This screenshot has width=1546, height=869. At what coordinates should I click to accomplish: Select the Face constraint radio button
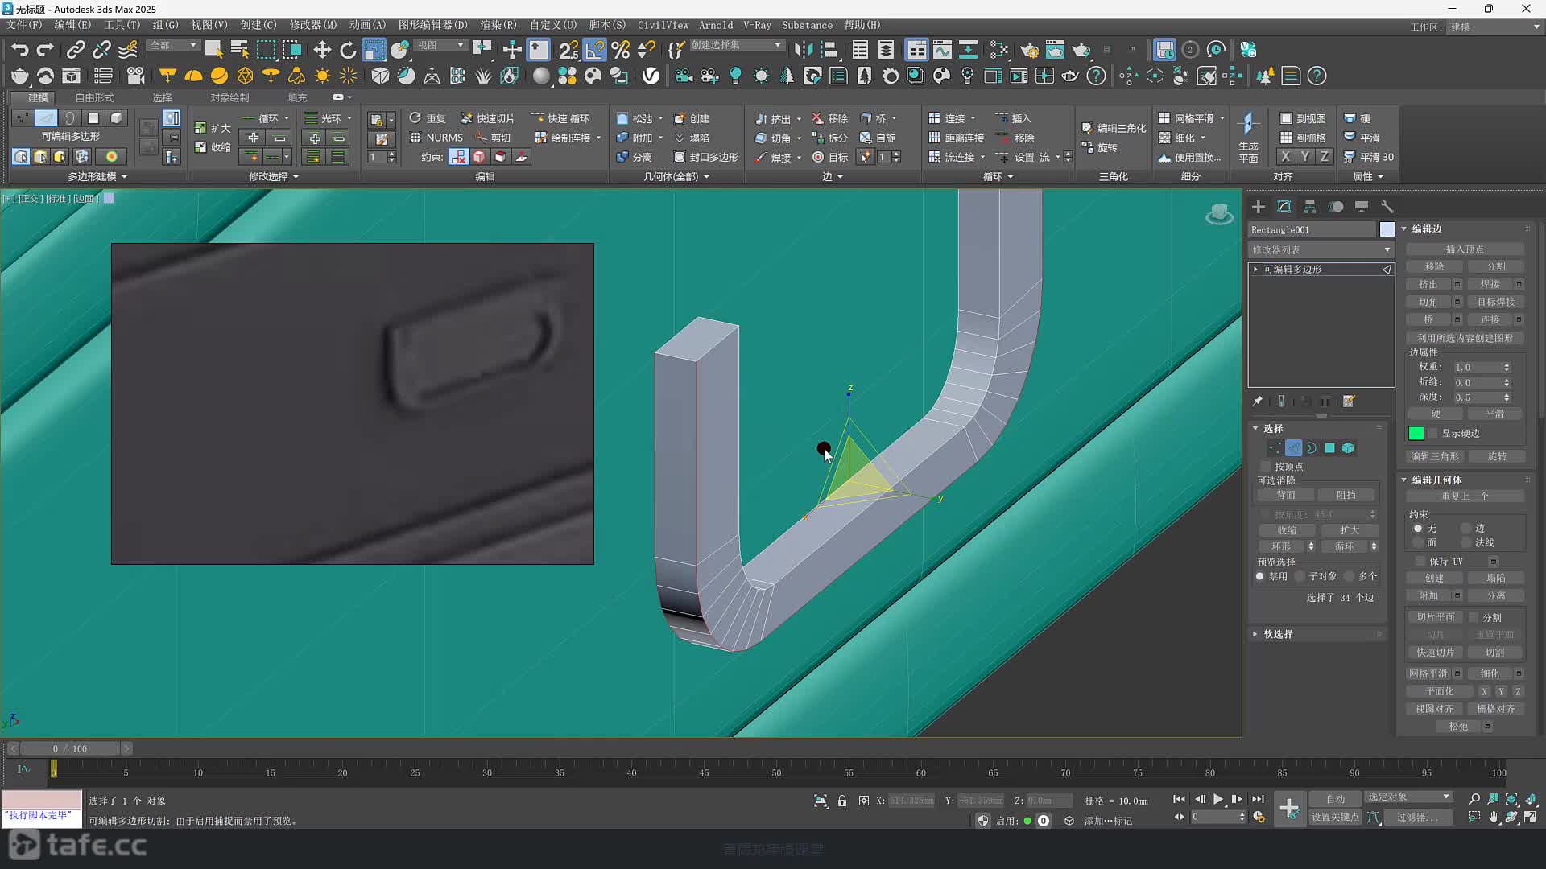[x=1418, y=543]
